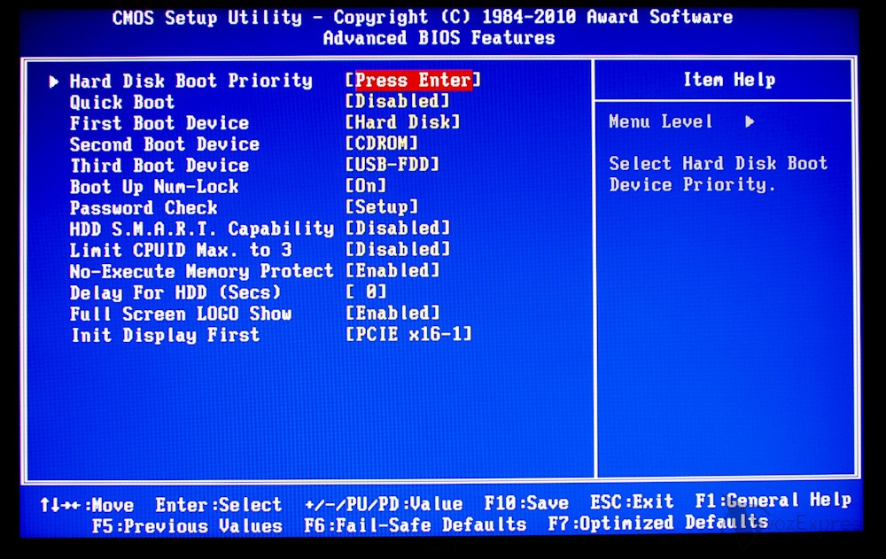
Task: Open the [Press Enter] highlighted value
Action: point(413,81)
